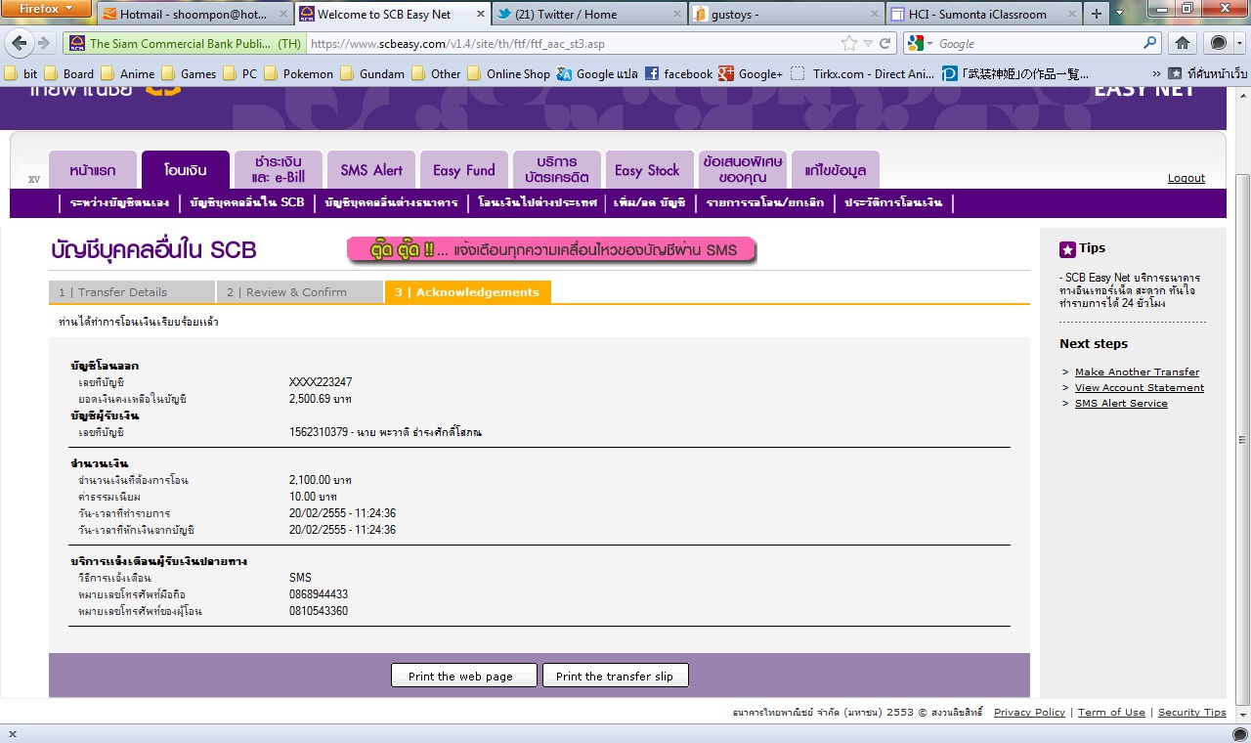The image size is (1251, 743).
Task: Reload the current page
Action: (x=885, y=43)
